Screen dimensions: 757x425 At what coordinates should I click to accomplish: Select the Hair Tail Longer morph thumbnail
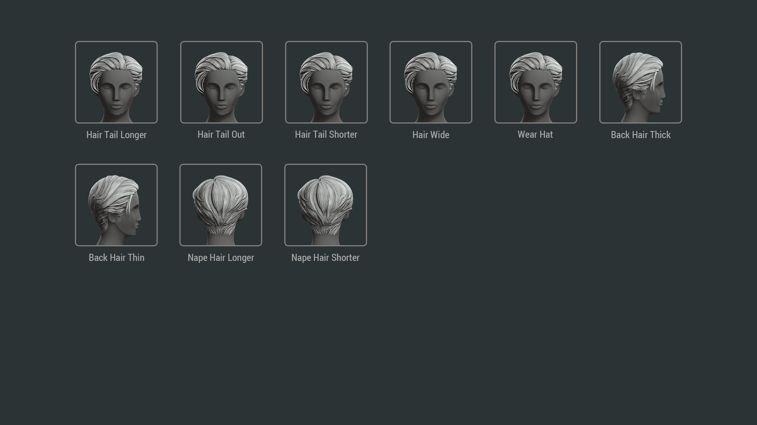click(x=116, y=82)
